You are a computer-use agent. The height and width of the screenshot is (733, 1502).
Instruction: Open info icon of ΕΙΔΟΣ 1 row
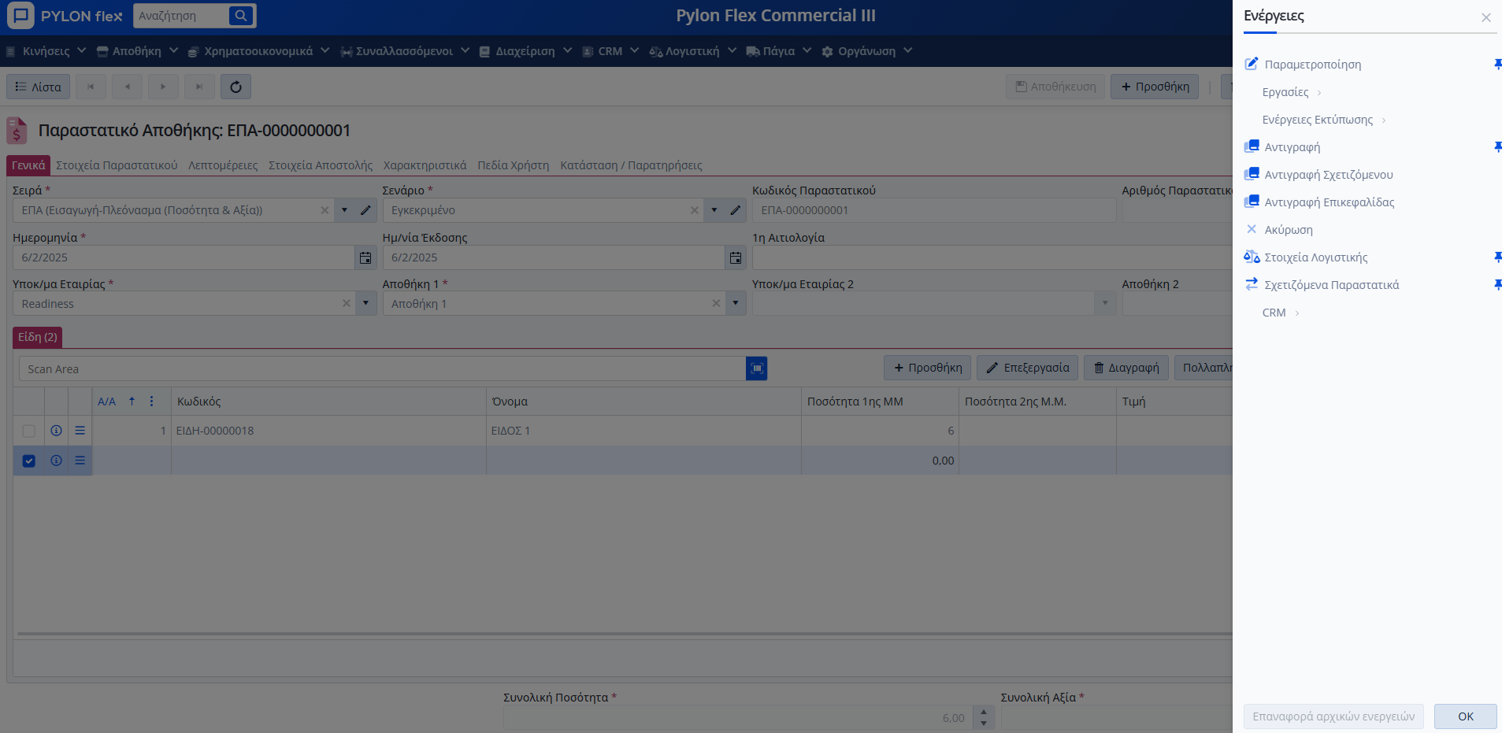[x=56, y=431]
